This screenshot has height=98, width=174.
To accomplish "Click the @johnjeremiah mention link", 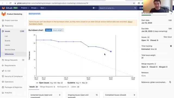I will 35,14.
